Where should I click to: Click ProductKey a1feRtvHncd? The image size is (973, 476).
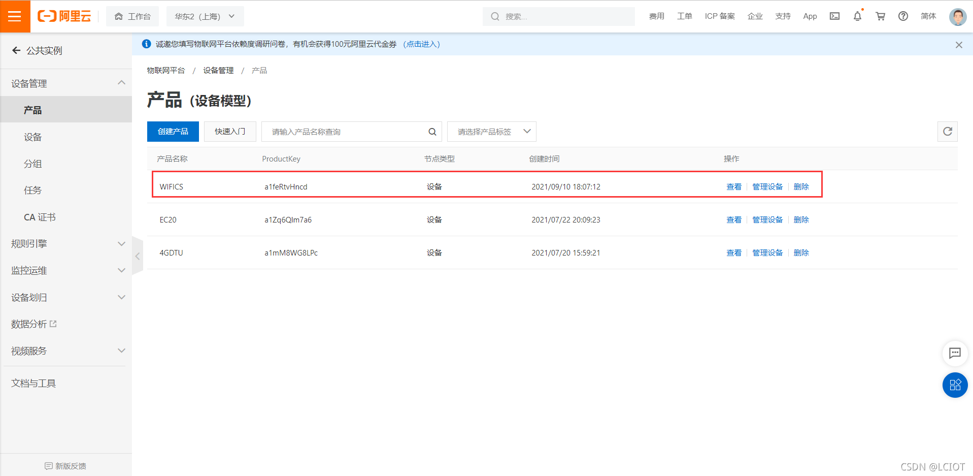coord(286,186)
